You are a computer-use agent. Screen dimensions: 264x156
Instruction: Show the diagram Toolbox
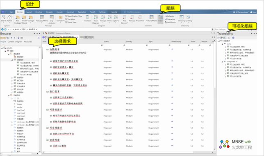pyautogui.click(x=87, y=18)
